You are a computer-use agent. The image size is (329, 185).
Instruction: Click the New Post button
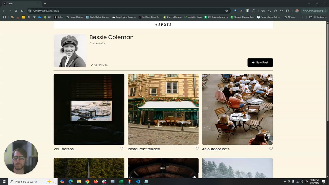point(260,62)
